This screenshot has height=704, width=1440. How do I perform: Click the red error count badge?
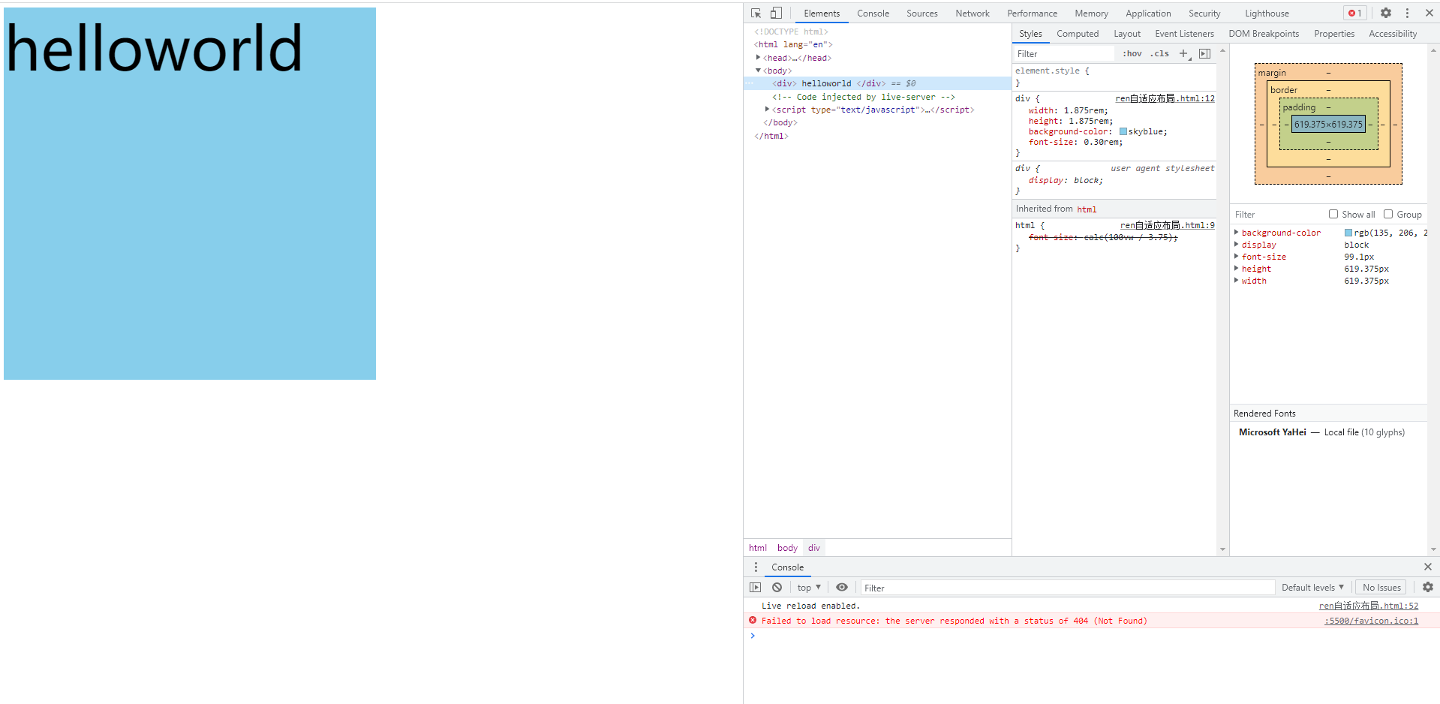click(x=1354, y=13)
